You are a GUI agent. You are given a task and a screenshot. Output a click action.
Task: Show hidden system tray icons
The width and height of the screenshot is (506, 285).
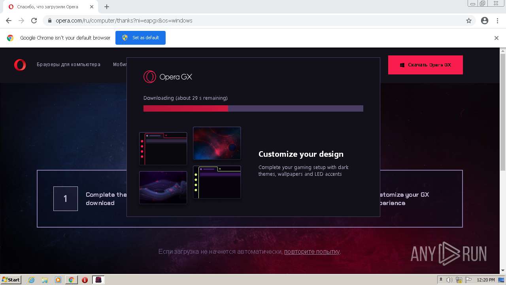pyautogui.click(x=441, y=280)
